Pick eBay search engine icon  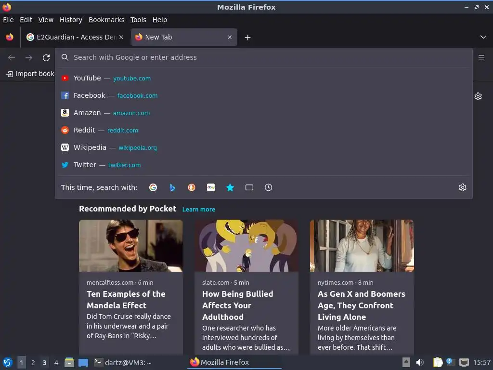point(211,187)
